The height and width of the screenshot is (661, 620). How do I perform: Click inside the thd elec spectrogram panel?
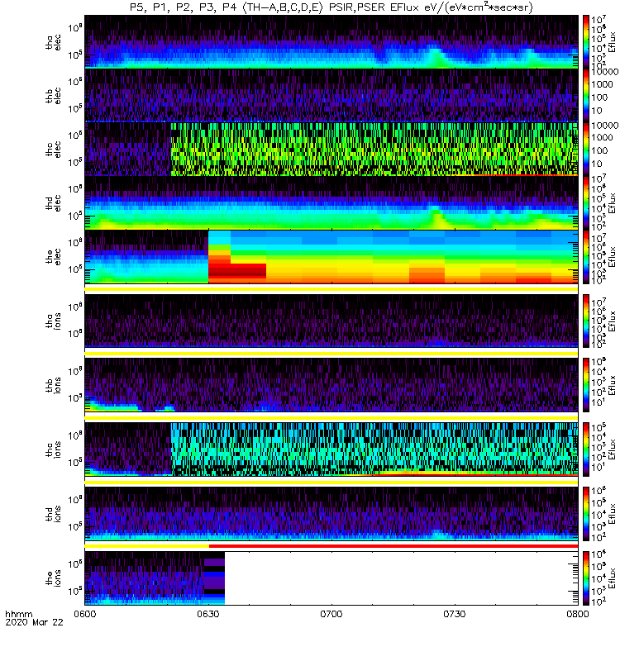point(331,202)
